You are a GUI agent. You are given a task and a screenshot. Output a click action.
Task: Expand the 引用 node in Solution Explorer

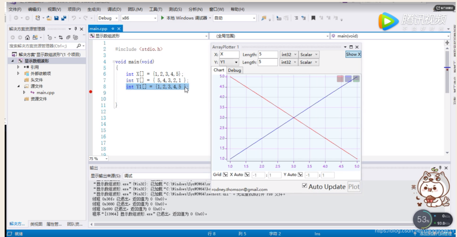18,67
